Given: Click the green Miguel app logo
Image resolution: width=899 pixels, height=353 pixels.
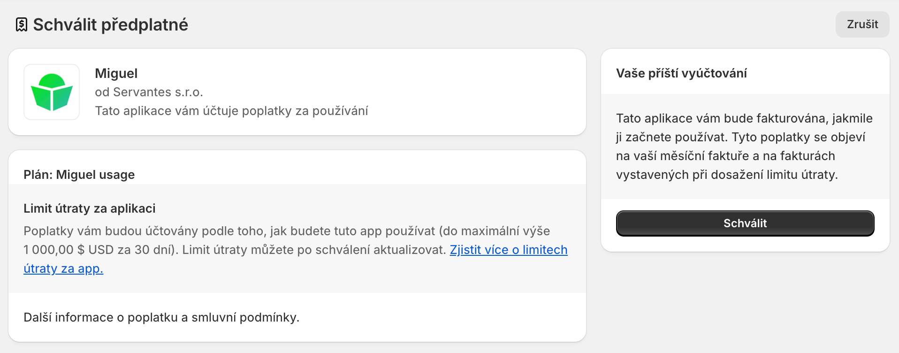Looking at the screenshot, I should [x=52, y=92].
